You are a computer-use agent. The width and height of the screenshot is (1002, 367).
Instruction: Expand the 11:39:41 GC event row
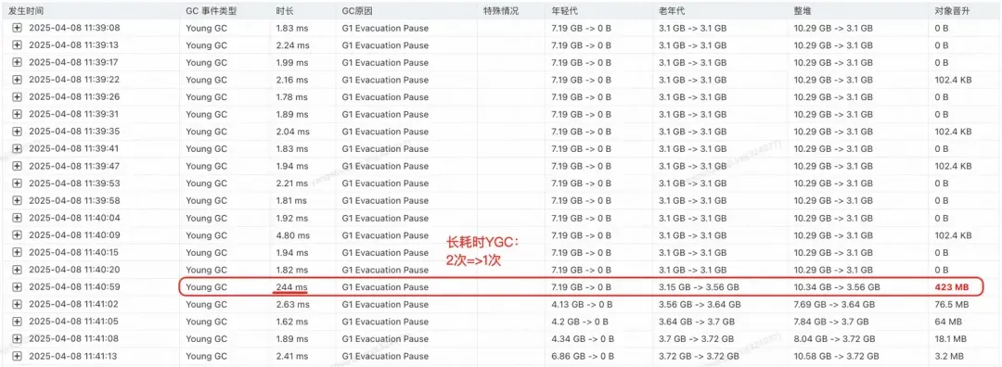tap(18, 148)
